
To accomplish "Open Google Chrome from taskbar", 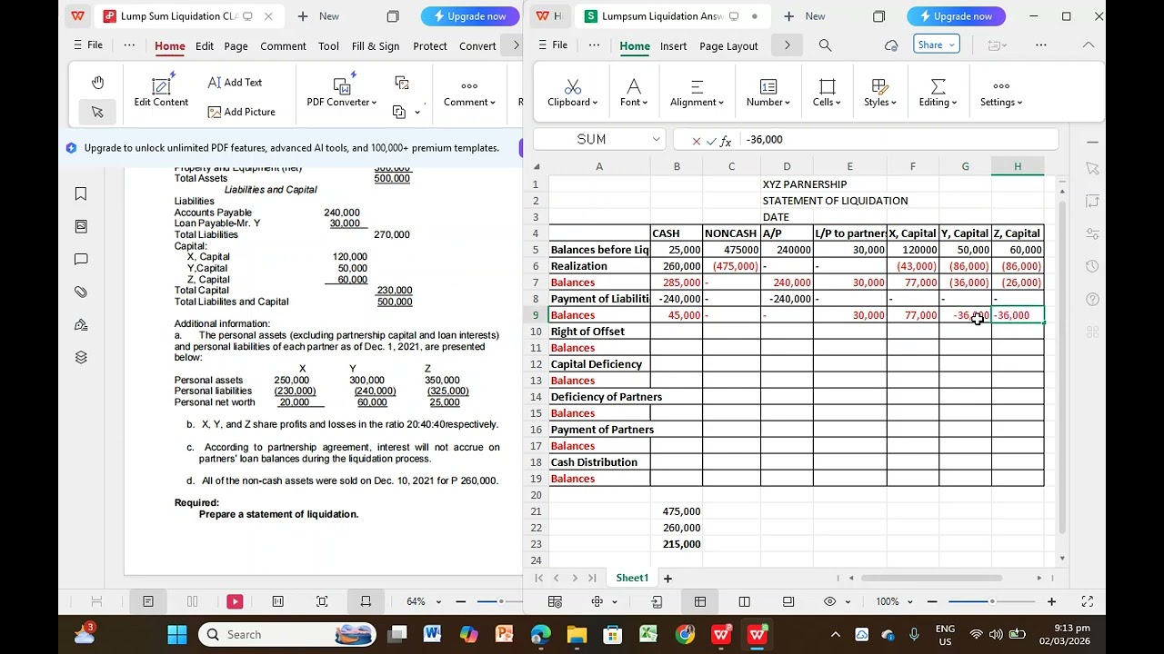I will pyautogui.click(x=685, y=634).
